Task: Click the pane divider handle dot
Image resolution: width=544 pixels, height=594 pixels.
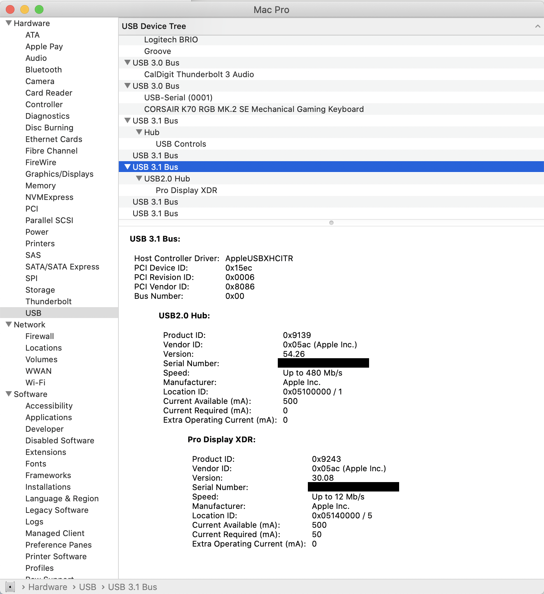Action: click(x=331, y=223)
